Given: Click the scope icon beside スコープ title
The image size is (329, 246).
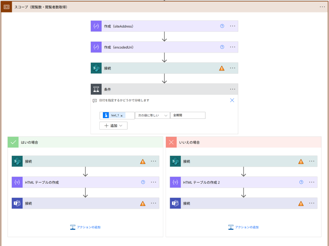Looking at the screenshot, I should [6, 7].
